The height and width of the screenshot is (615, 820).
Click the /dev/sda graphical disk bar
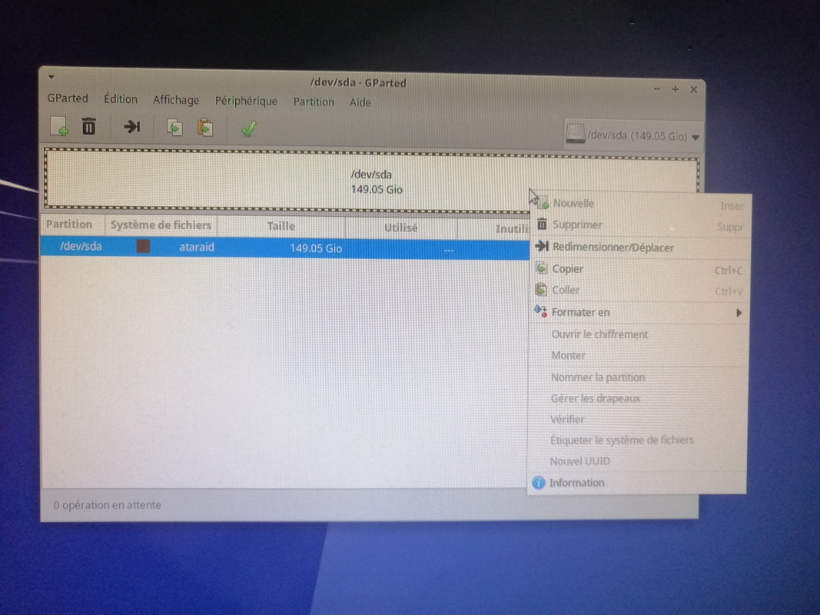point(372,182)
